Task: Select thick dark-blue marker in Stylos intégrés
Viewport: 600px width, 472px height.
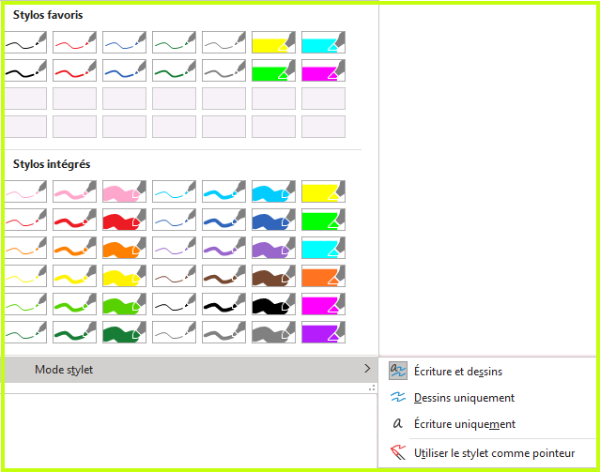Action: pyautogui.click(x=273, y=220)
